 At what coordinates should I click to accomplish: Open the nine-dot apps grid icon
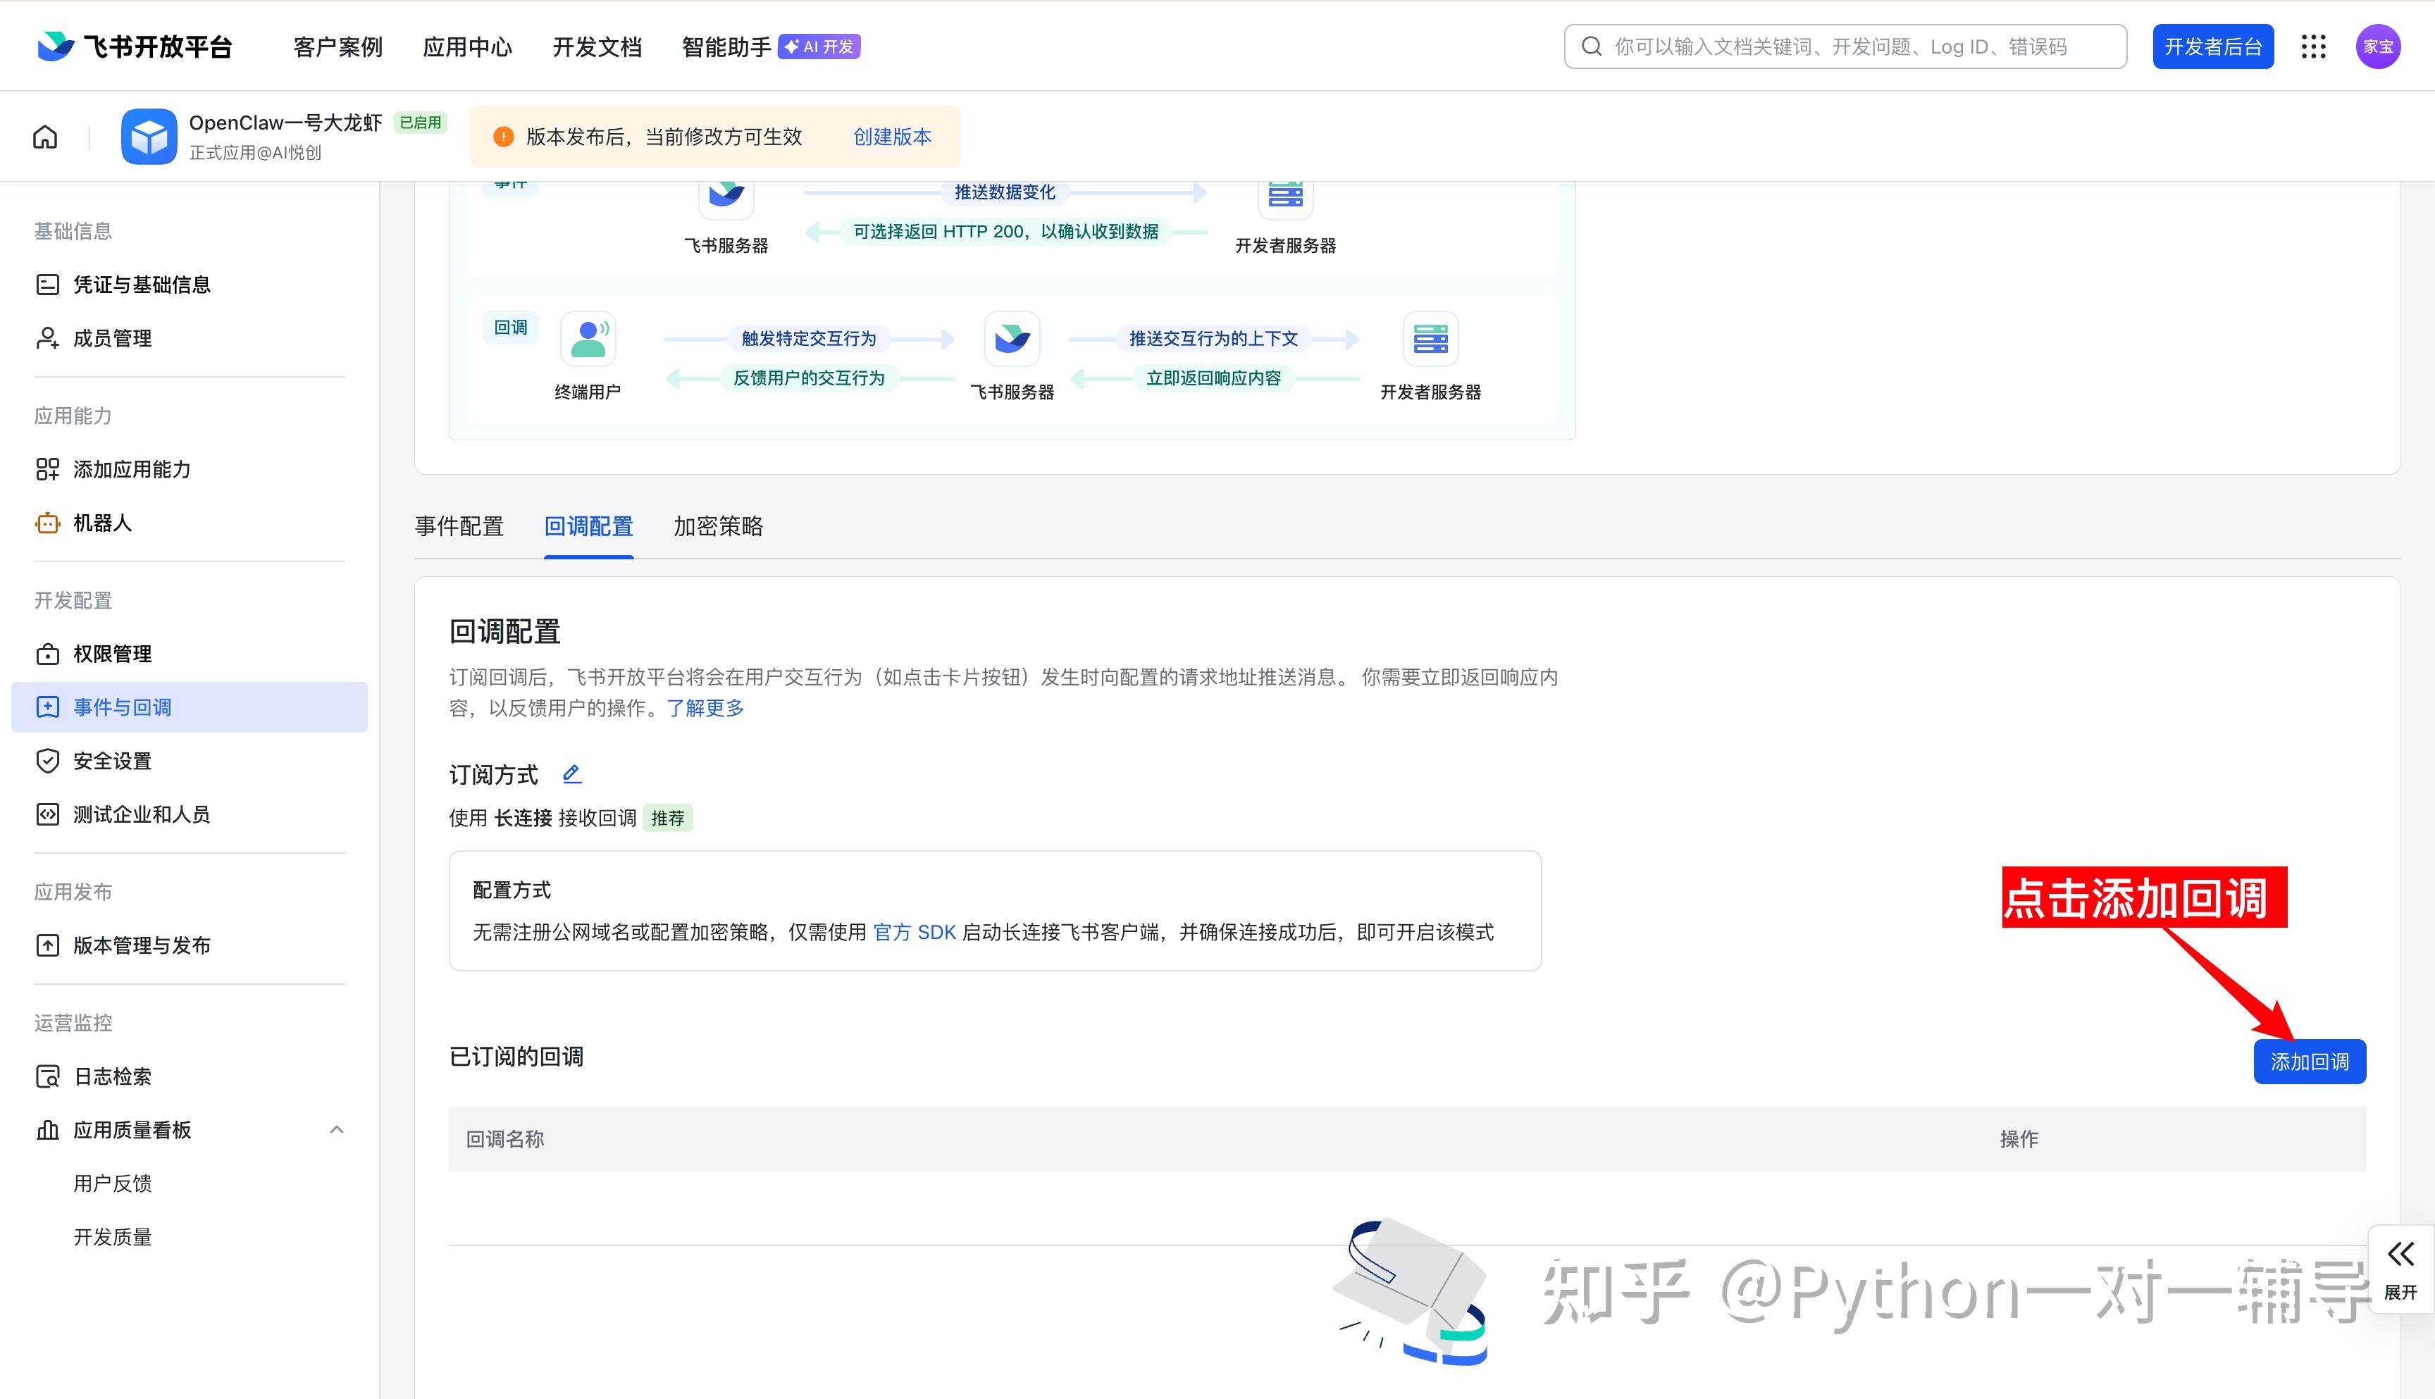click(x=2314, y=47)
